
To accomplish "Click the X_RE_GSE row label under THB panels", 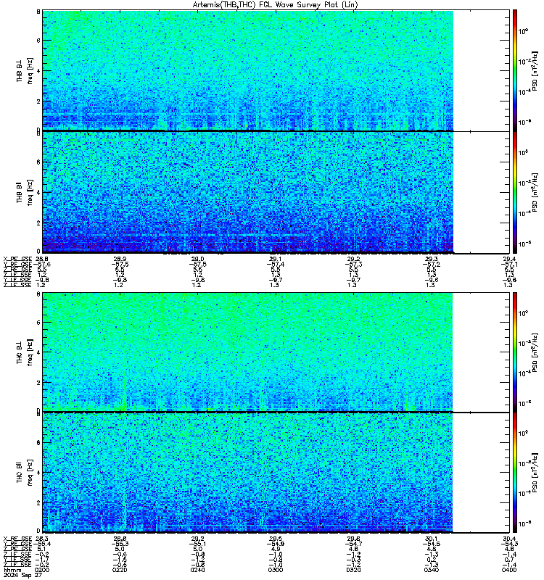I will tap(17, 259).
